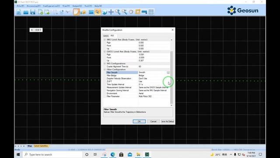Click Cancel button in Shuttle Configuration
Screen dimensions: 280x158
click(x=153, y=122)
